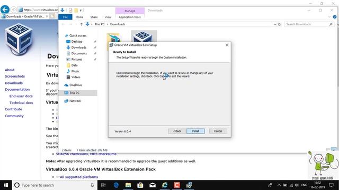This screenshot has width=339, height=190.
Task: Open the About link on VirtualBox site
Action: [10, 70]
